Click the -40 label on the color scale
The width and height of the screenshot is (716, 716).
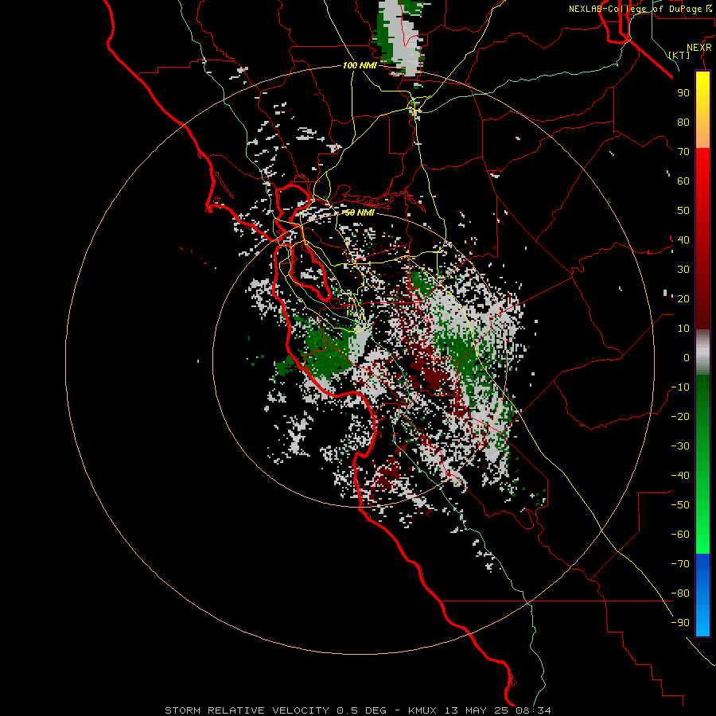tap(680, 476)
